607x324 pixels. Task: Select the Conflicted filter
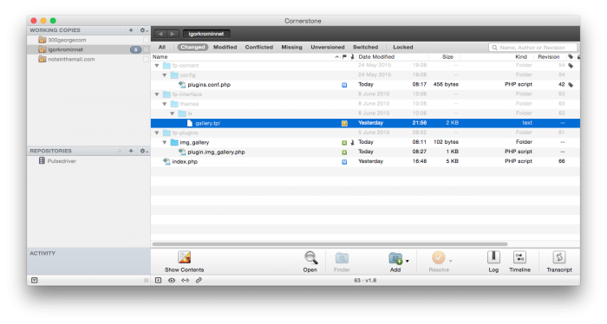259,47
